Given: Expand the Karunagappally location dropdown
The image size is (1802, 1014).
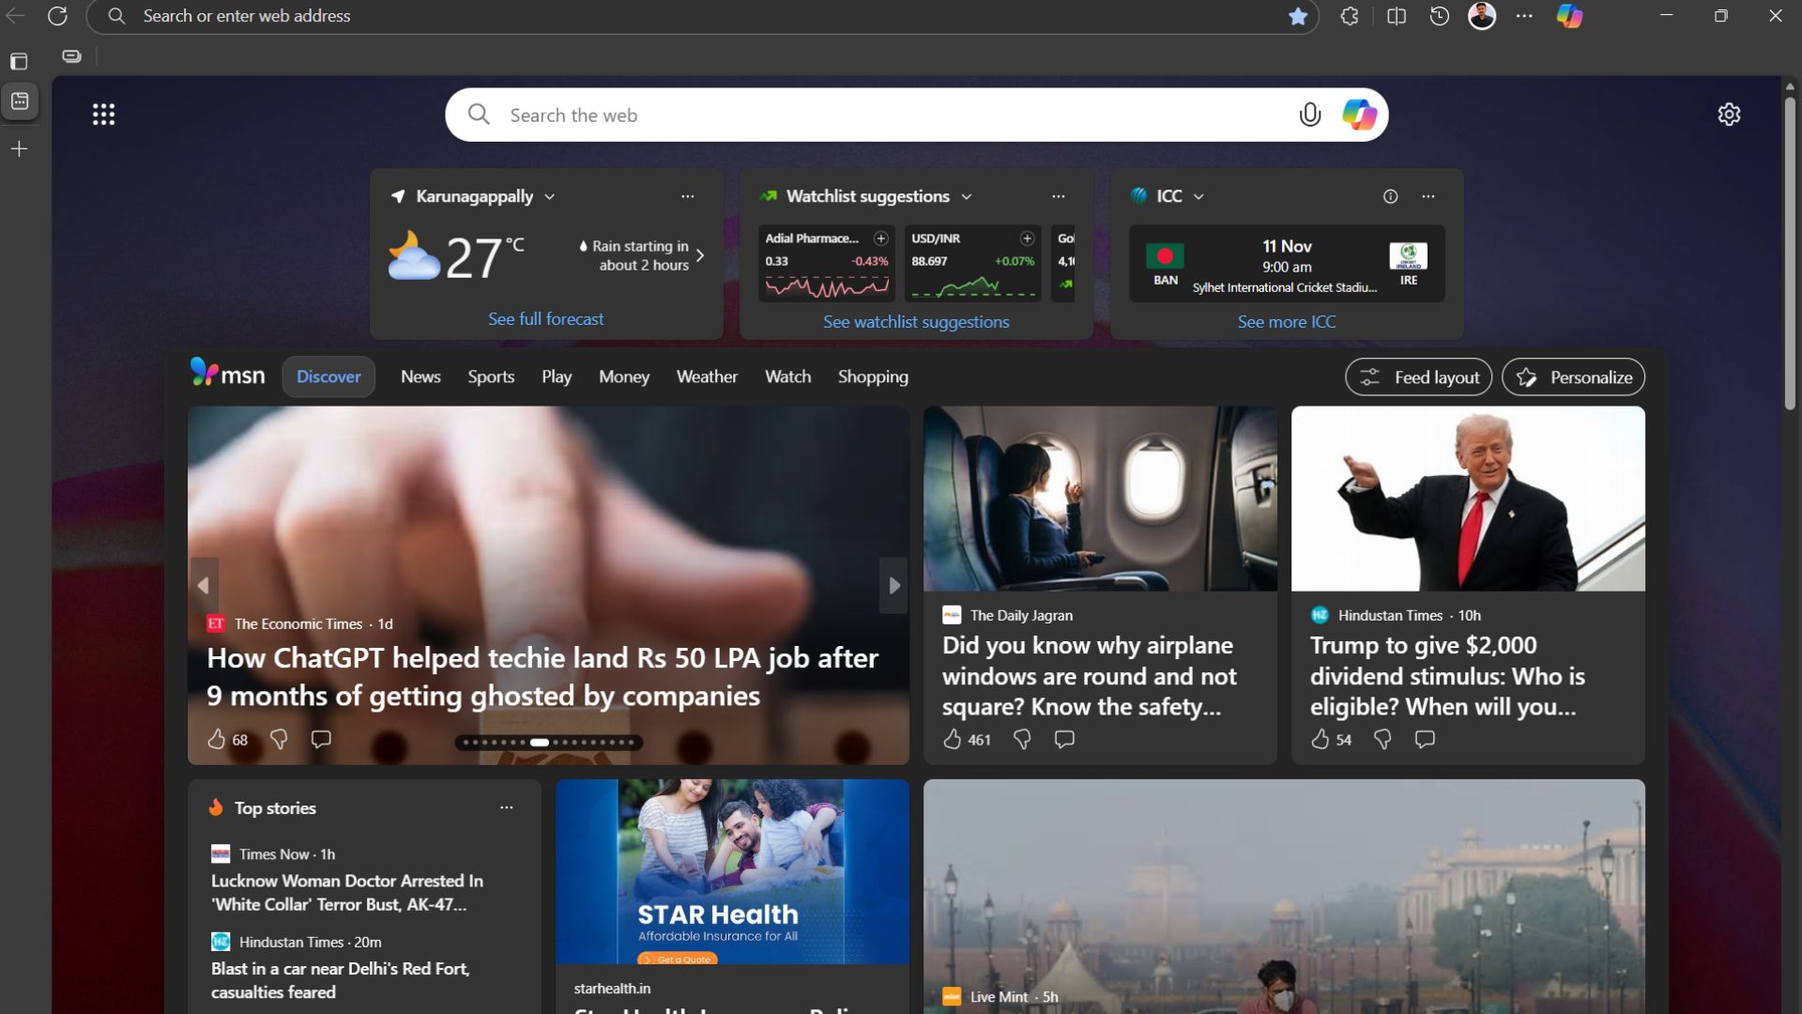Looking at the screenshot, I should pos(549,196).
